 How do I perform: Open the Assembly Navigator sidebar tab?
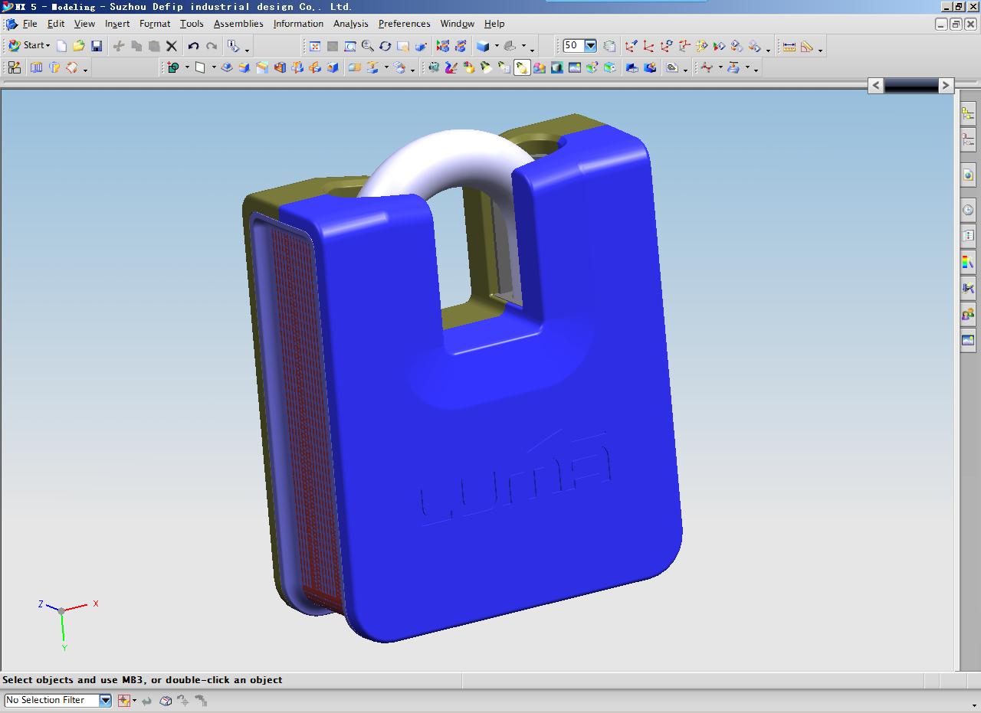[x=968, y=115]
